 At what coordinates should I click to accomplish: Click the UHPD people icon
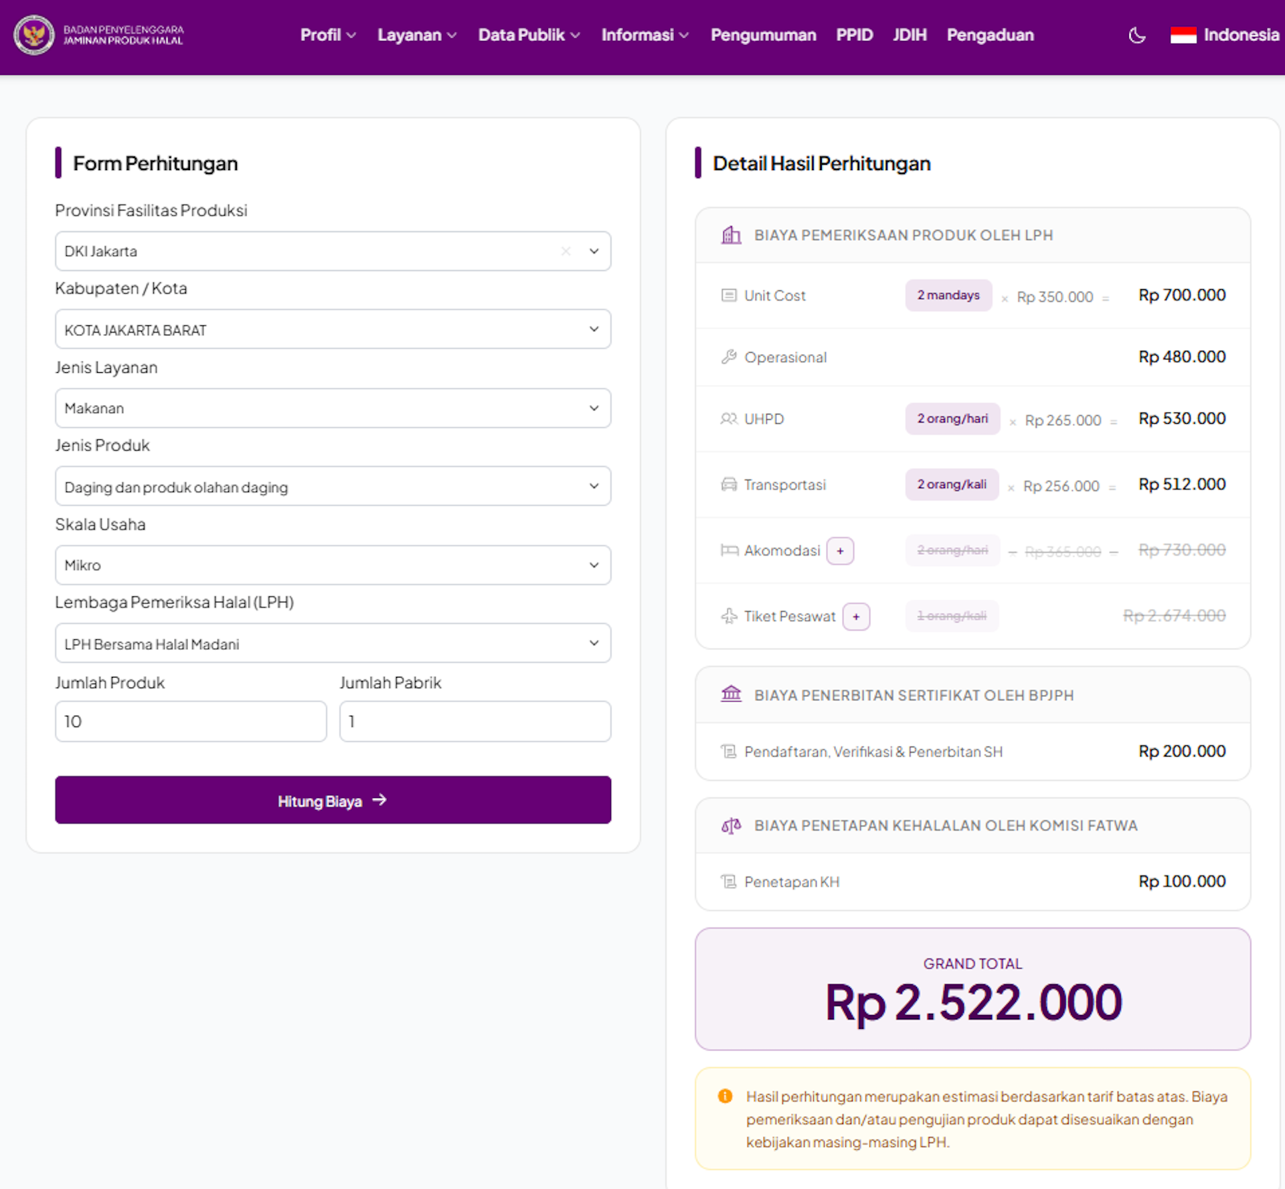pos(729,418)
